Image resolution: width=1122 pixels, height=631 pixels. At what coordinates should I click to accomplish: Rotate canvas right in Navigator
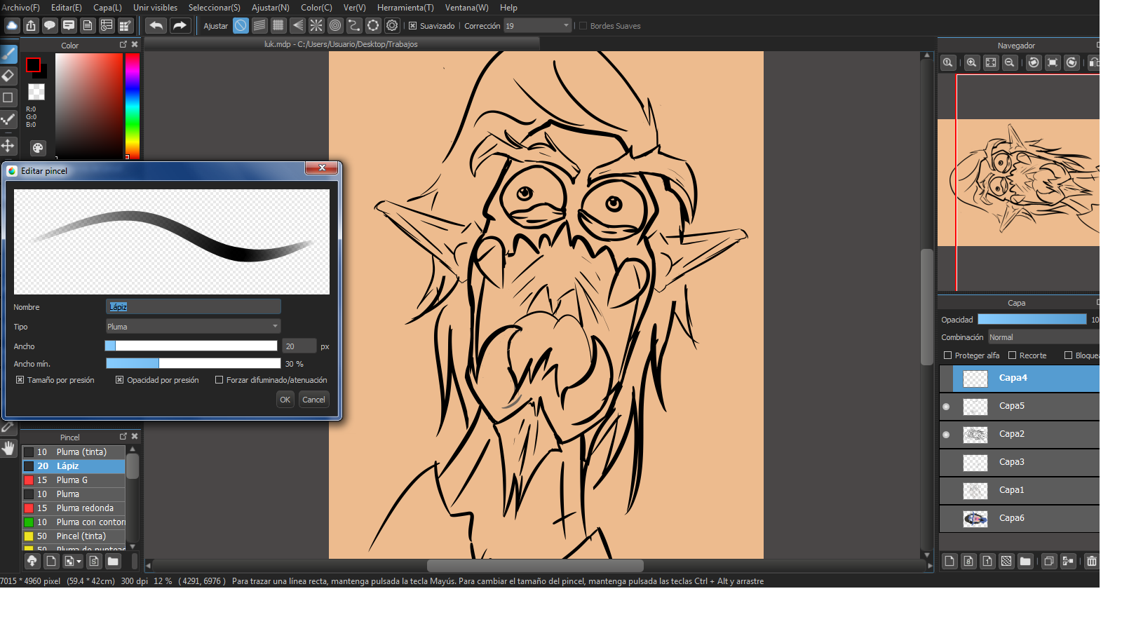click(x=1072, y=62)
